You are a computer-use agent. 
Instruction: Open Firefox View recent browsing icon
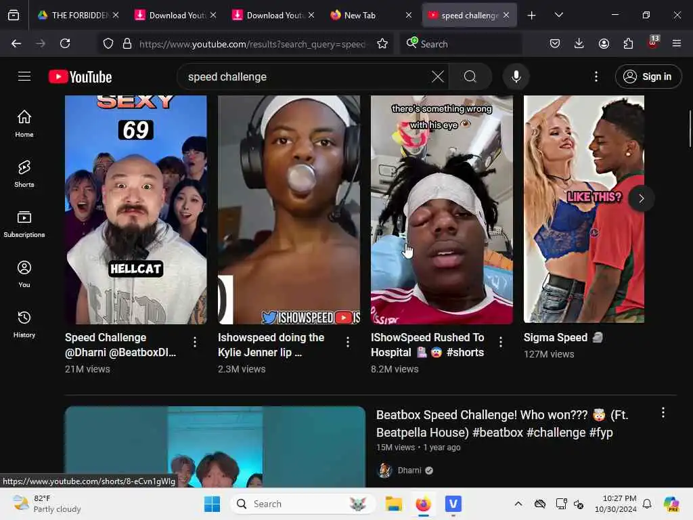(14, 15)
